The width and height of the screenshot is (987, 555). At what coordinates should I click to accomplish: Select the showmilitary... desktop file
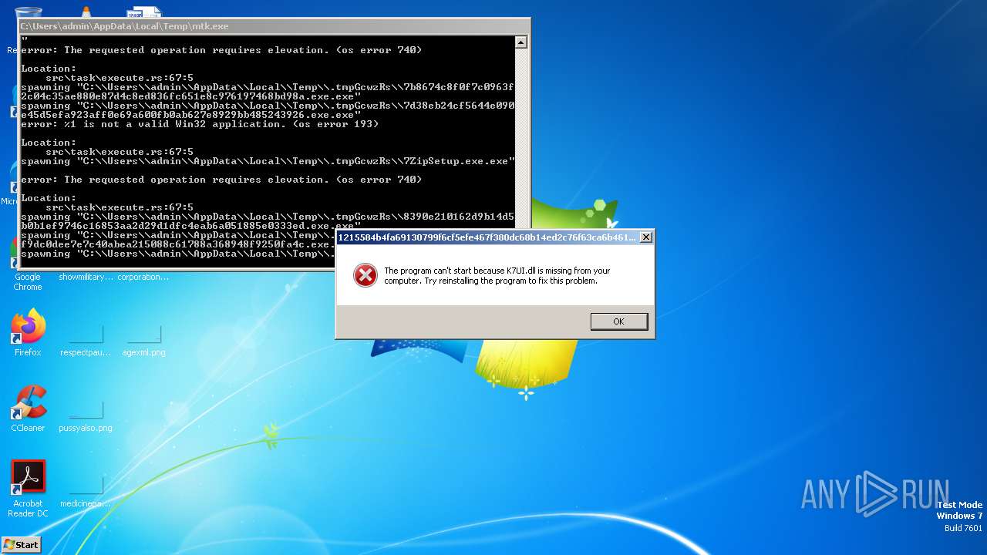tap(86, 277)
